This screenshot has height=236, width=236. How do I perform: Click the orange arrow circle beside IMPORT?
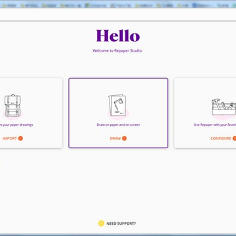[x=20, y=138]
